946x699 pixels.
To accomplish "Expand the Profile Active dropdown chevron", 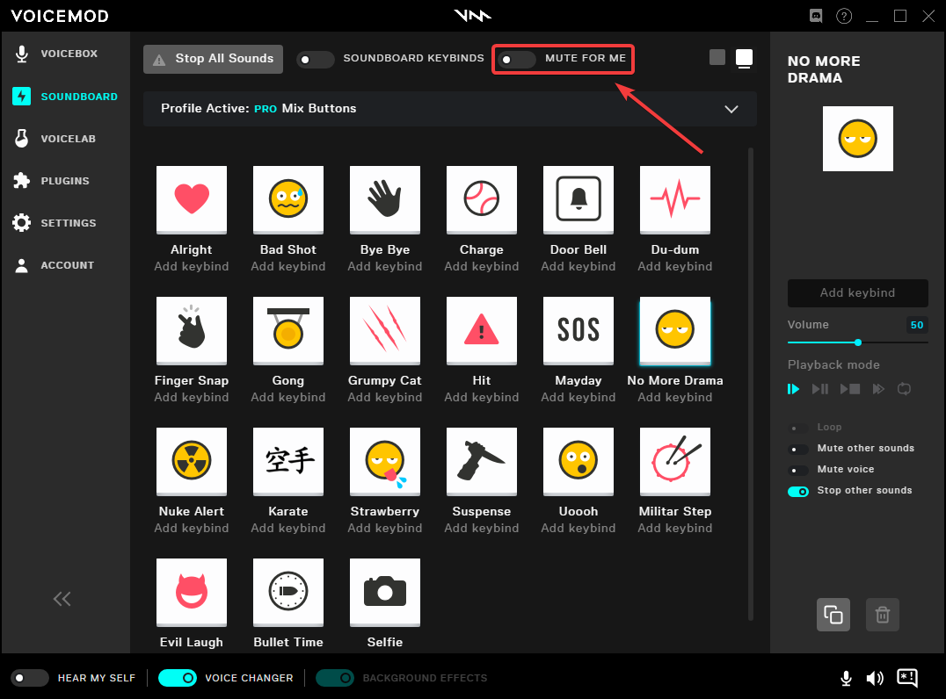I will click(731, 109).
